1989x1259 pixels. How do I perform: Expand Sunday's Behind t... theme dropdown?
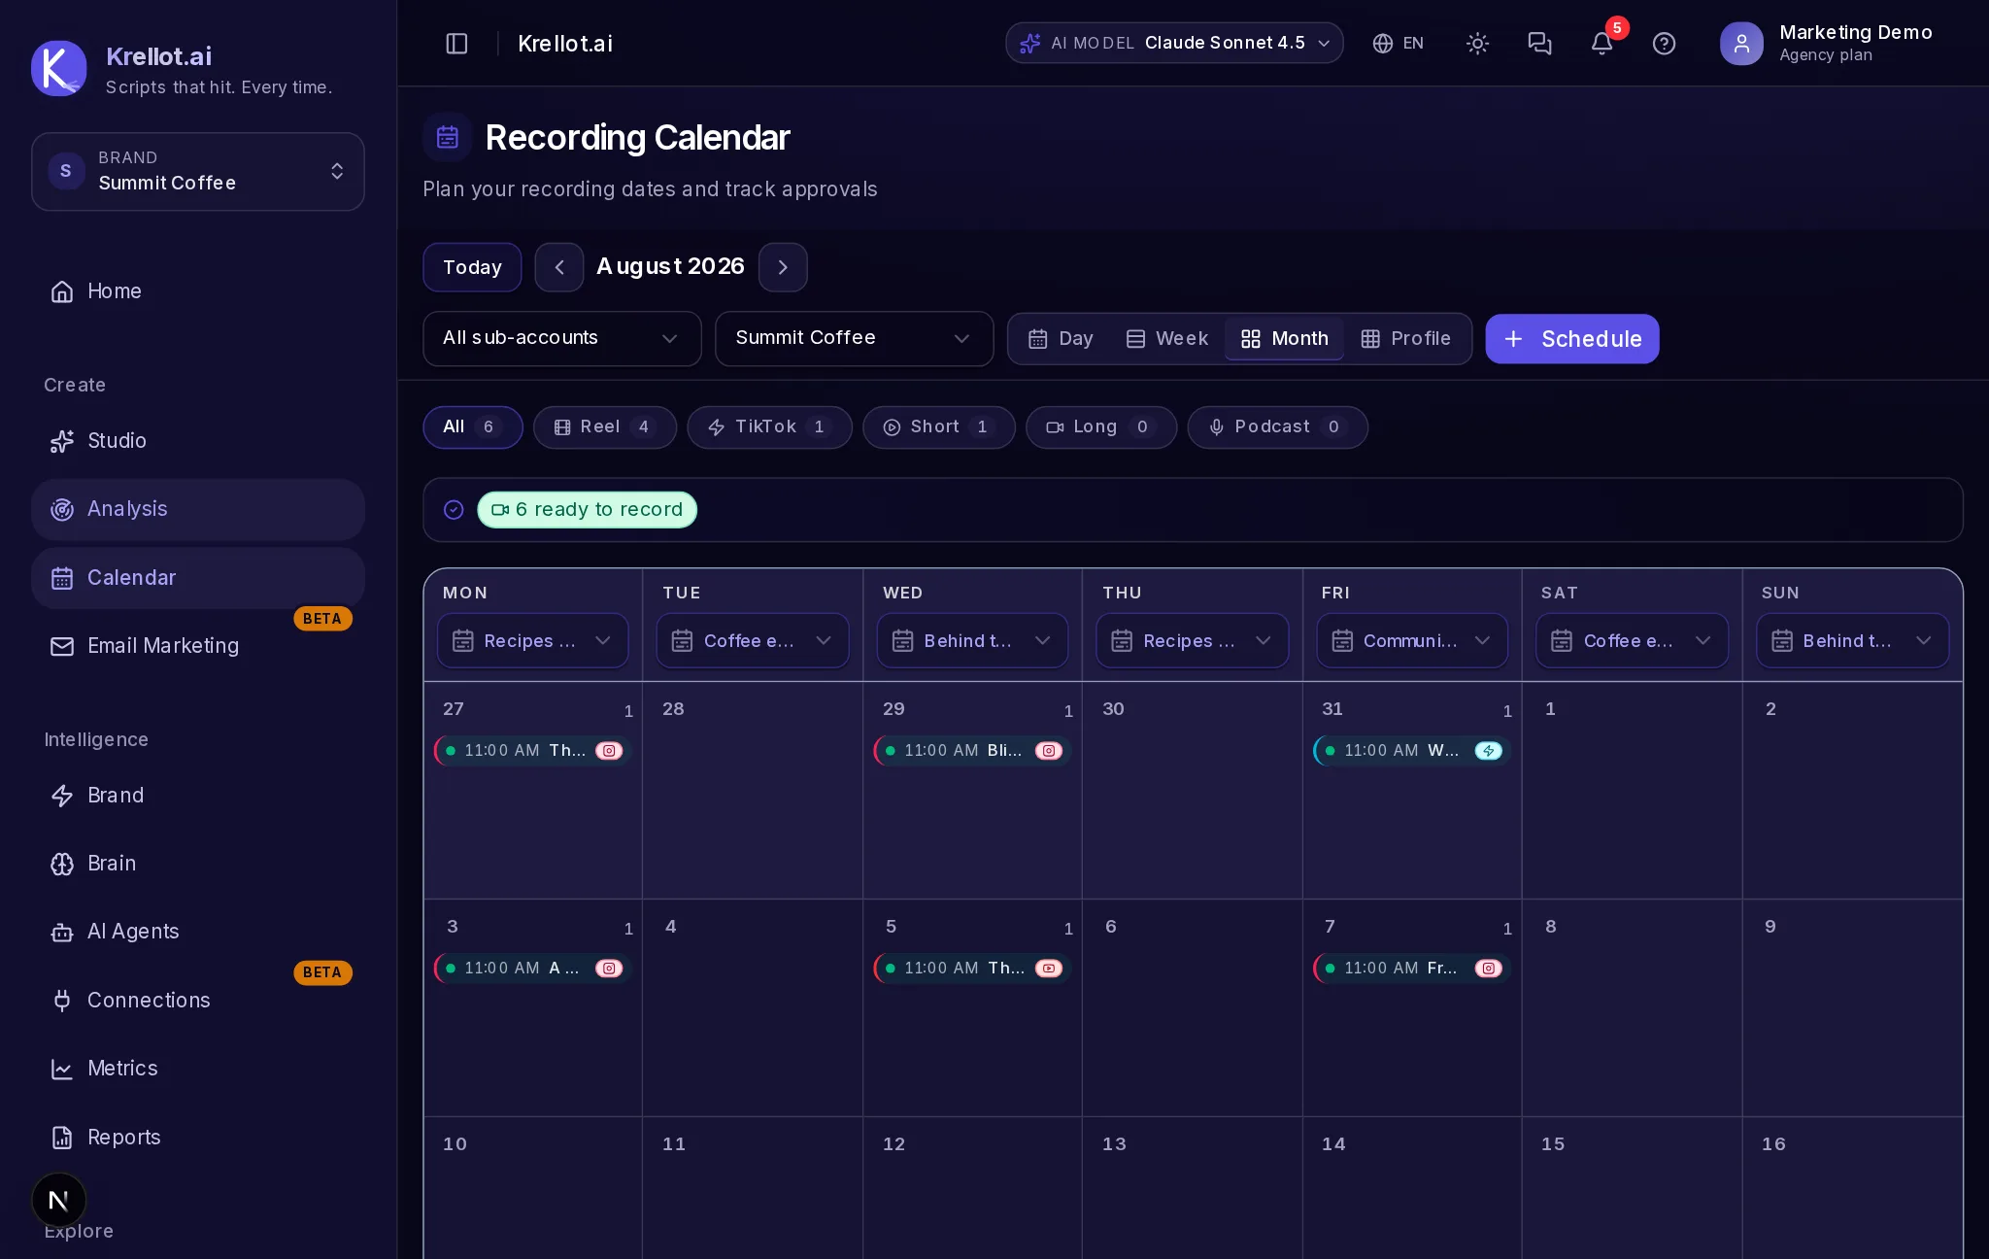coord(1852,641)
